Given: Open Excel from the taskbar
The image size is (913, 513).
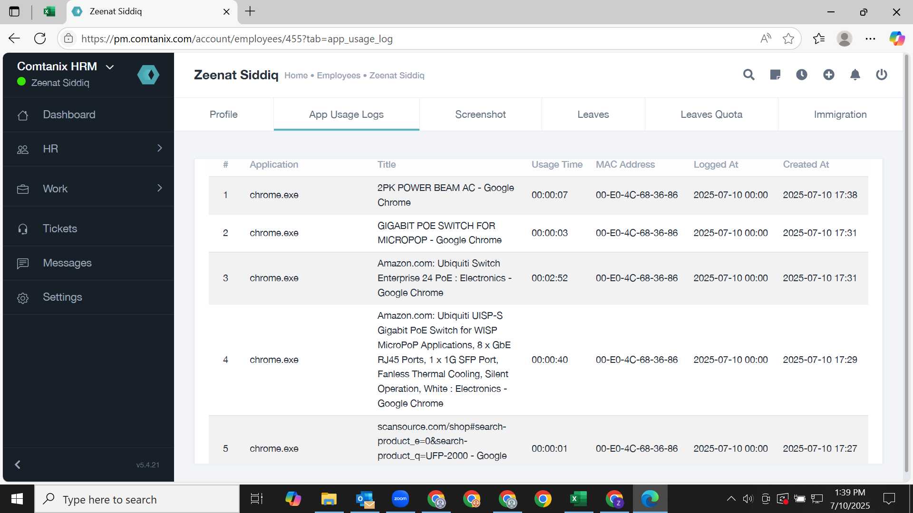Looking at the screenshot, I should [579, 499].
